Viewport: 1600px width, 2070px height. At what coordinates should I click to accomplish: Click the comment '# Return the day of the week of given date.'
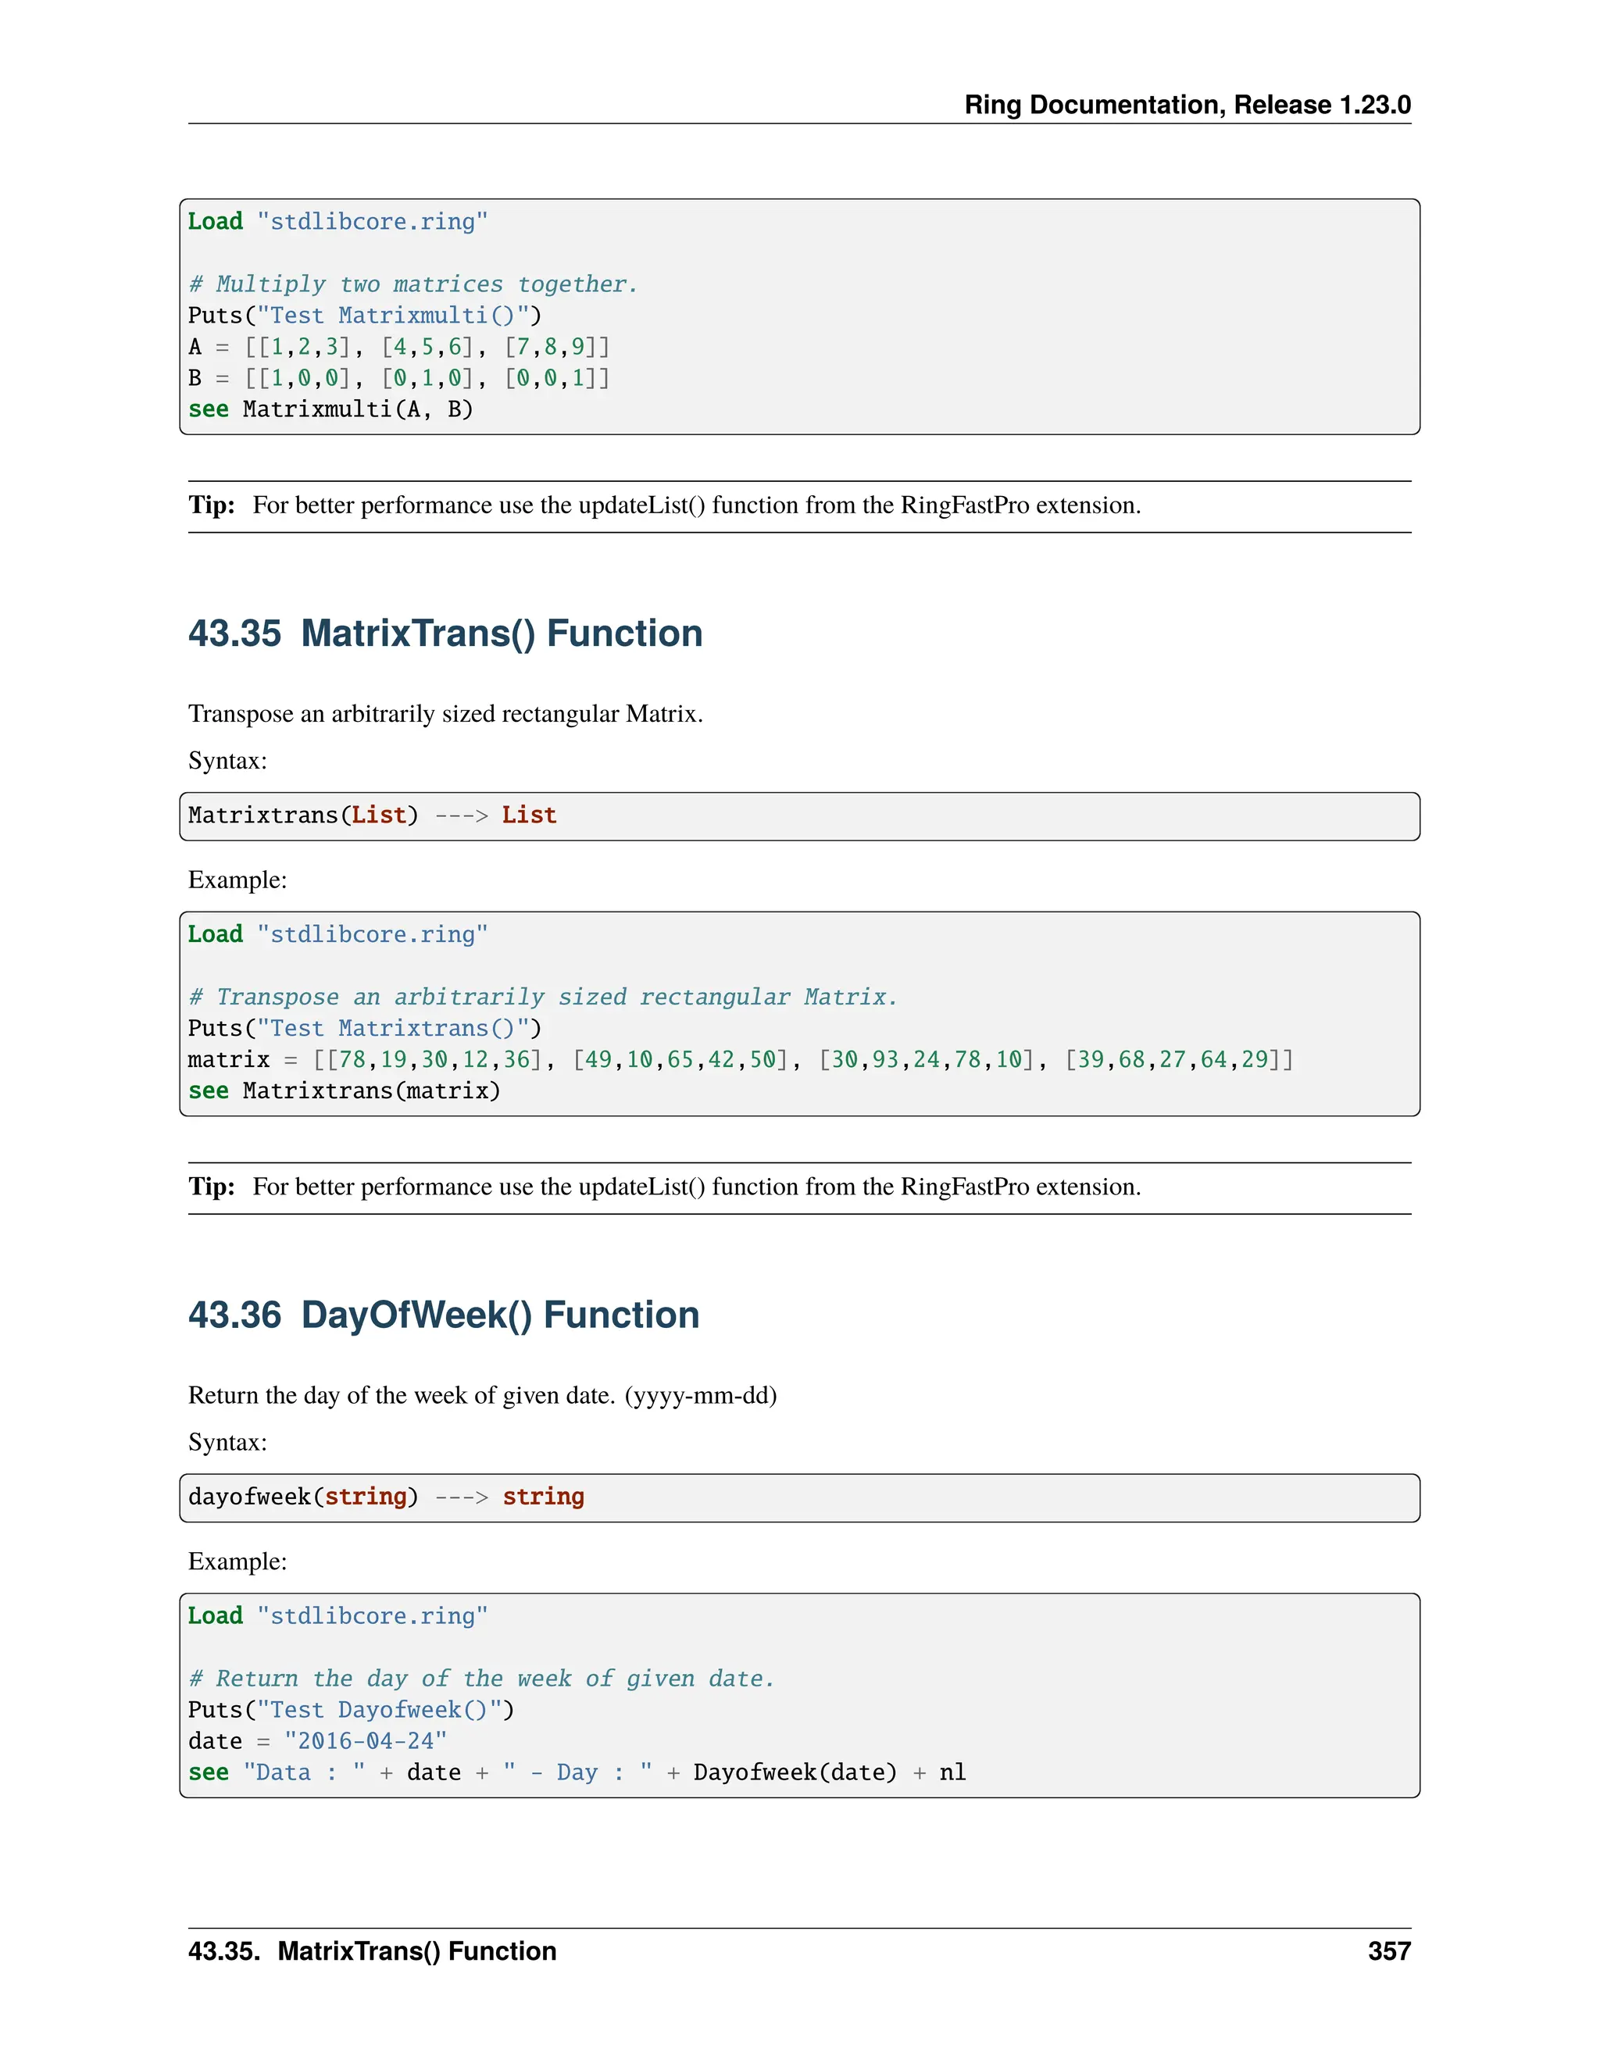(x=481, y=1679)
